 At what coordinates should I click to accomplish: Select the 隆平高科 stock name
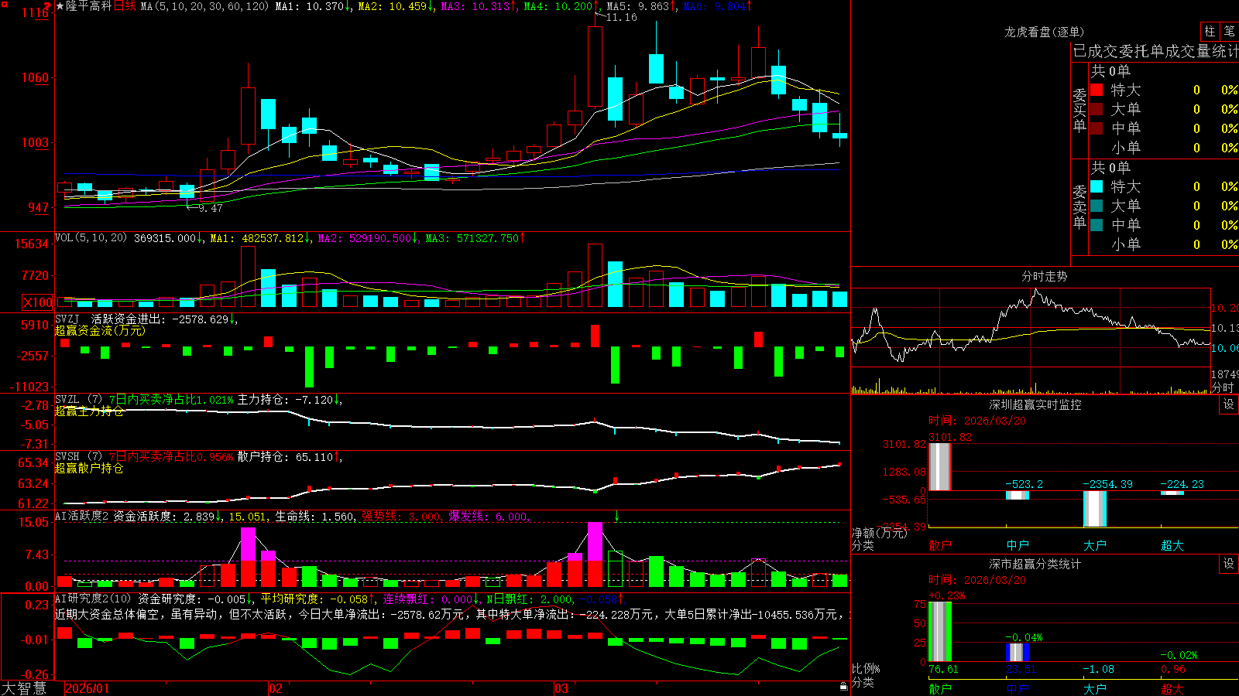[89, 6]
